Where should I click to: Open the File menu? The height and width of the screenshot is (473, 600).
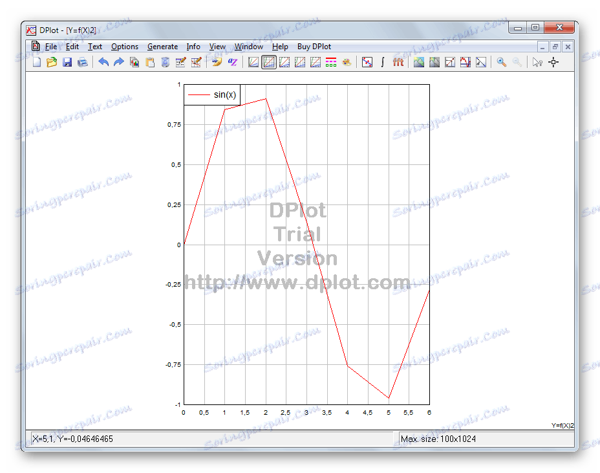click(51, 47)
